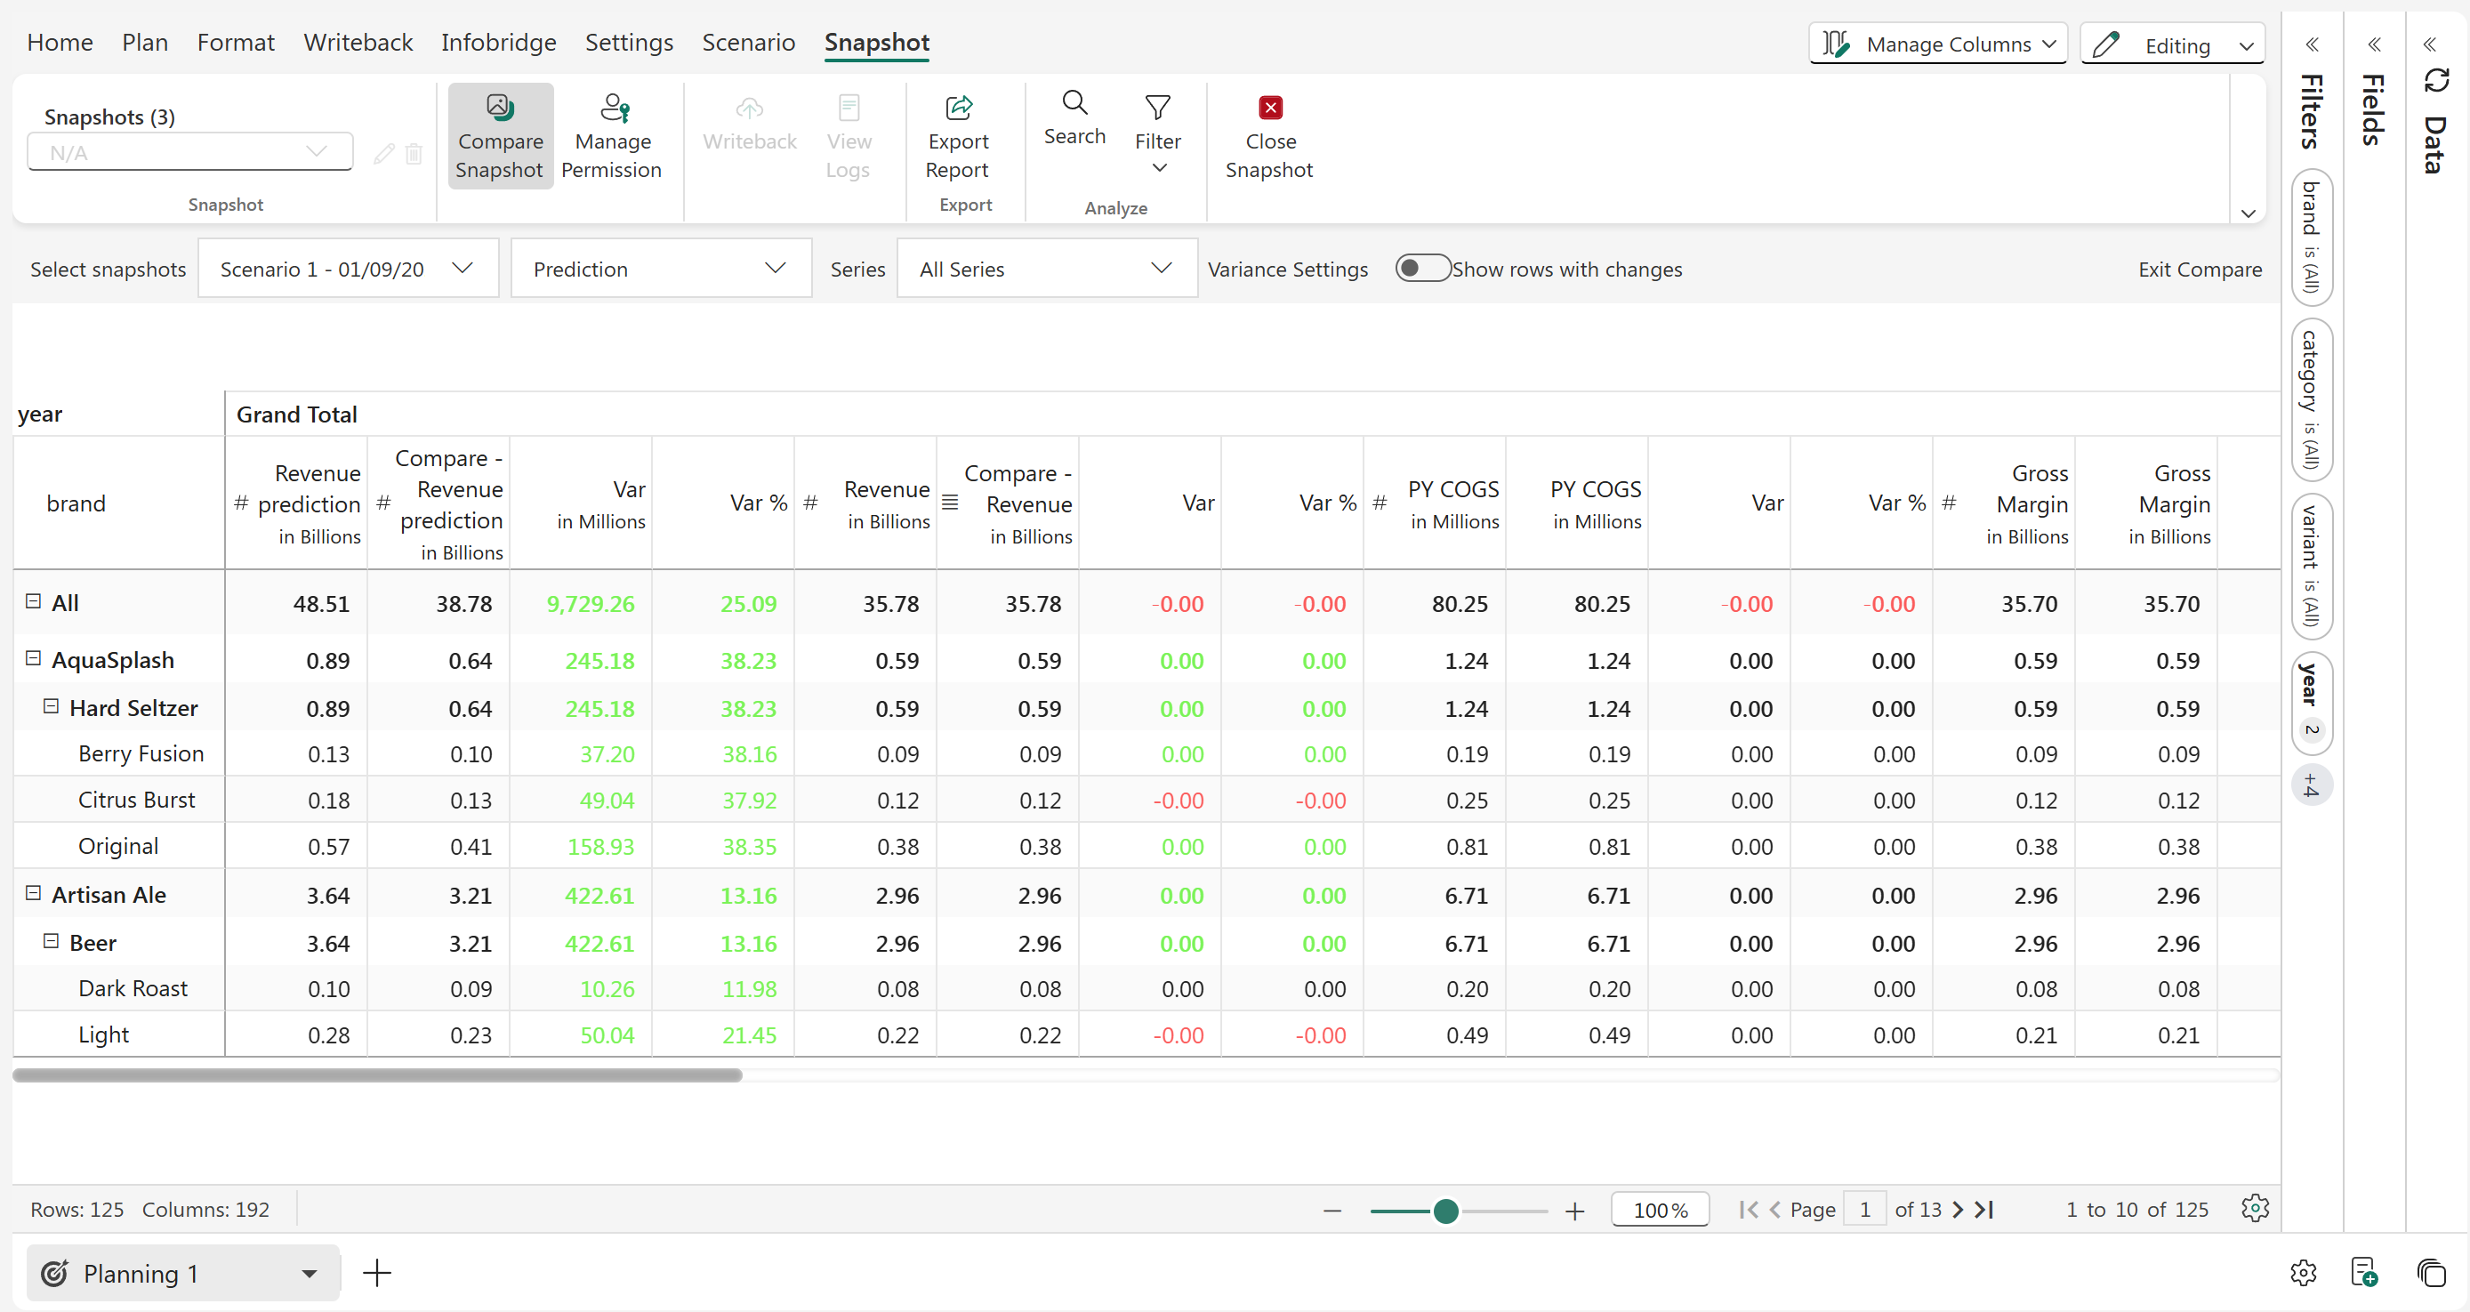Screen dimensions: 2470x1312
Task: Click Exit Compare link
Action: click(x=2199, y=270)
